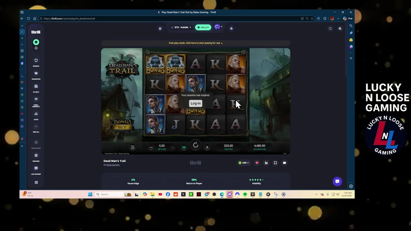Open Live Support in the sidebar

click(36, 170)
